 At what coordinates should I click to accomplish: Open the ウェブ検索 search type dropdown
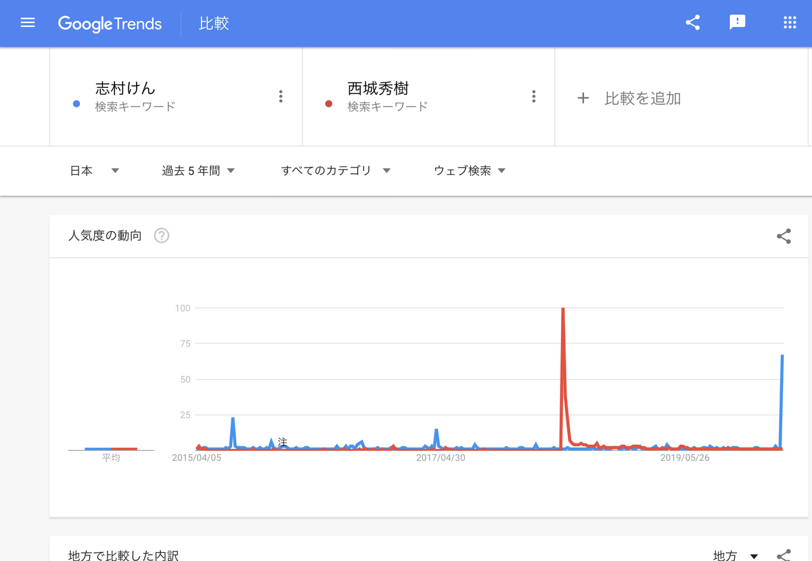(x=470, y=171)
